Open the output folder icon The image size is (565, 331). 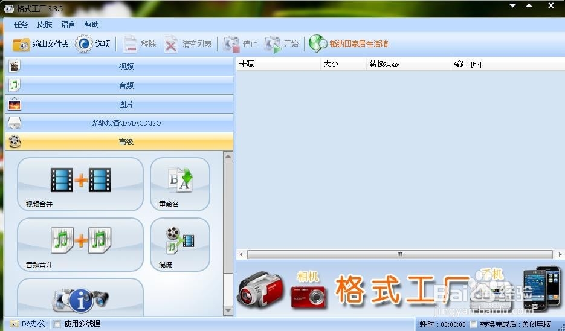[x=21, y=44]
